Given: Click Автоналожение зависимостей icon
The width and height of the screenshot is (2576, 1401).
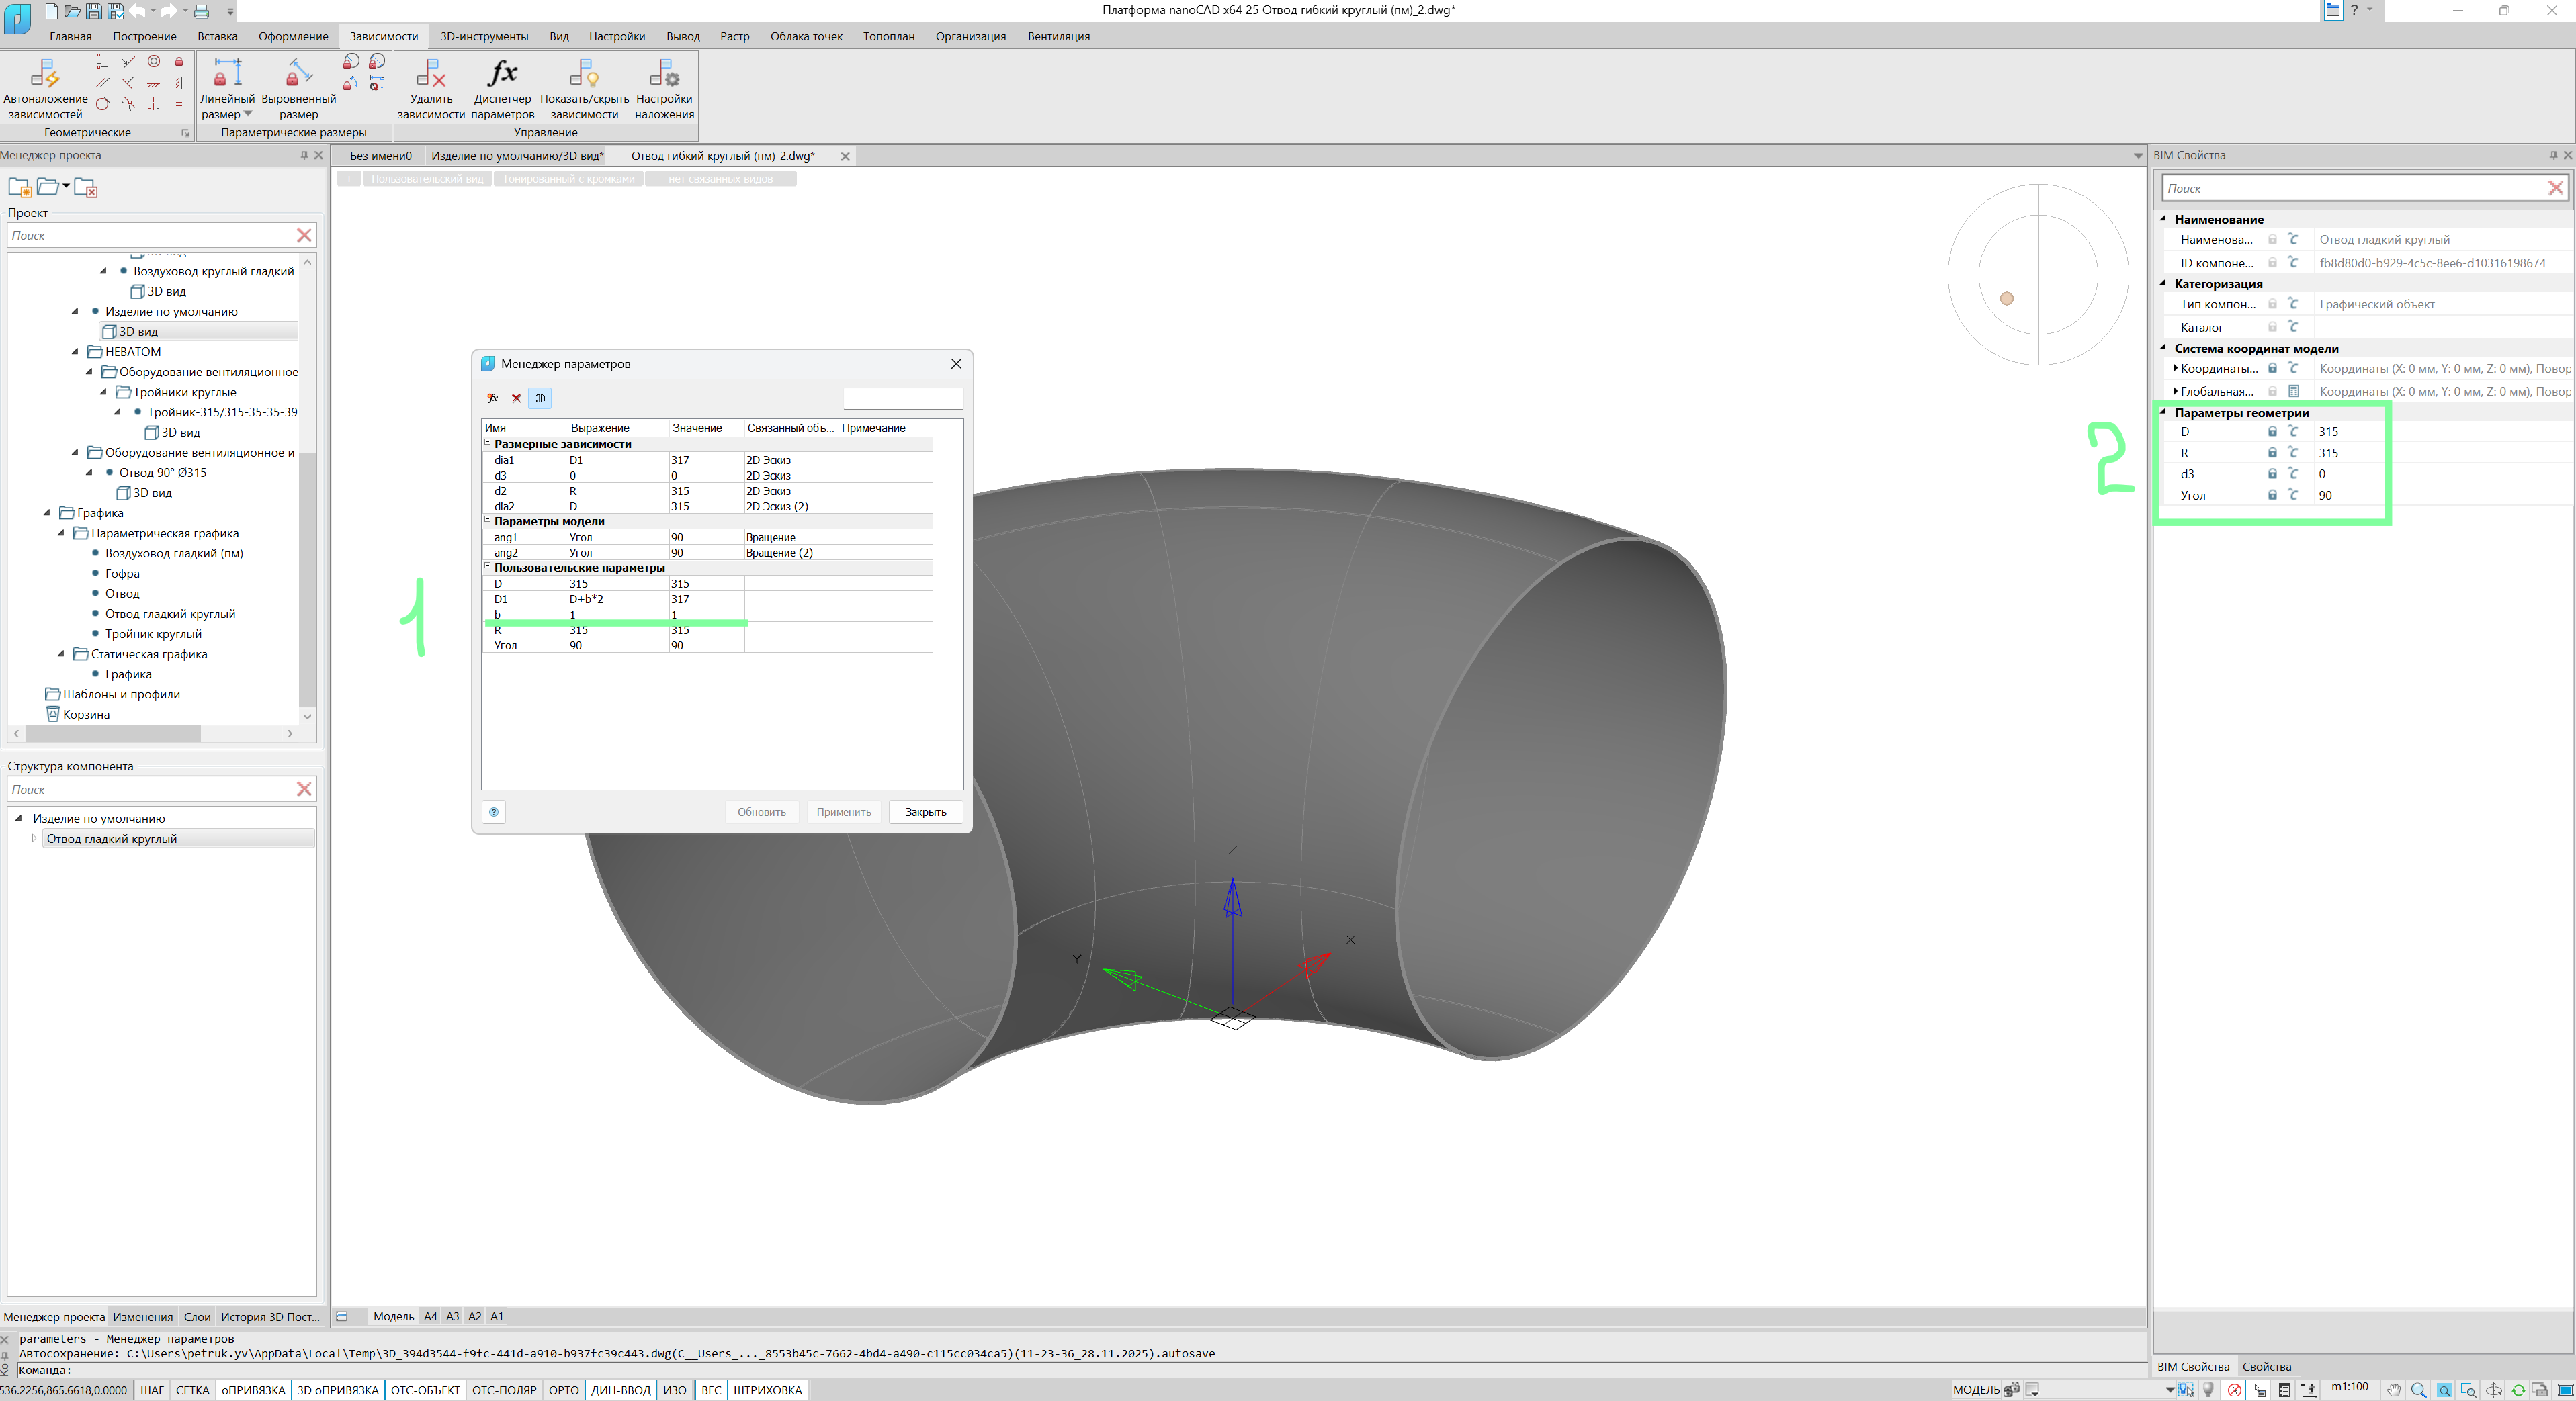Looking at the screenshot, I should [x=44, y=75].
